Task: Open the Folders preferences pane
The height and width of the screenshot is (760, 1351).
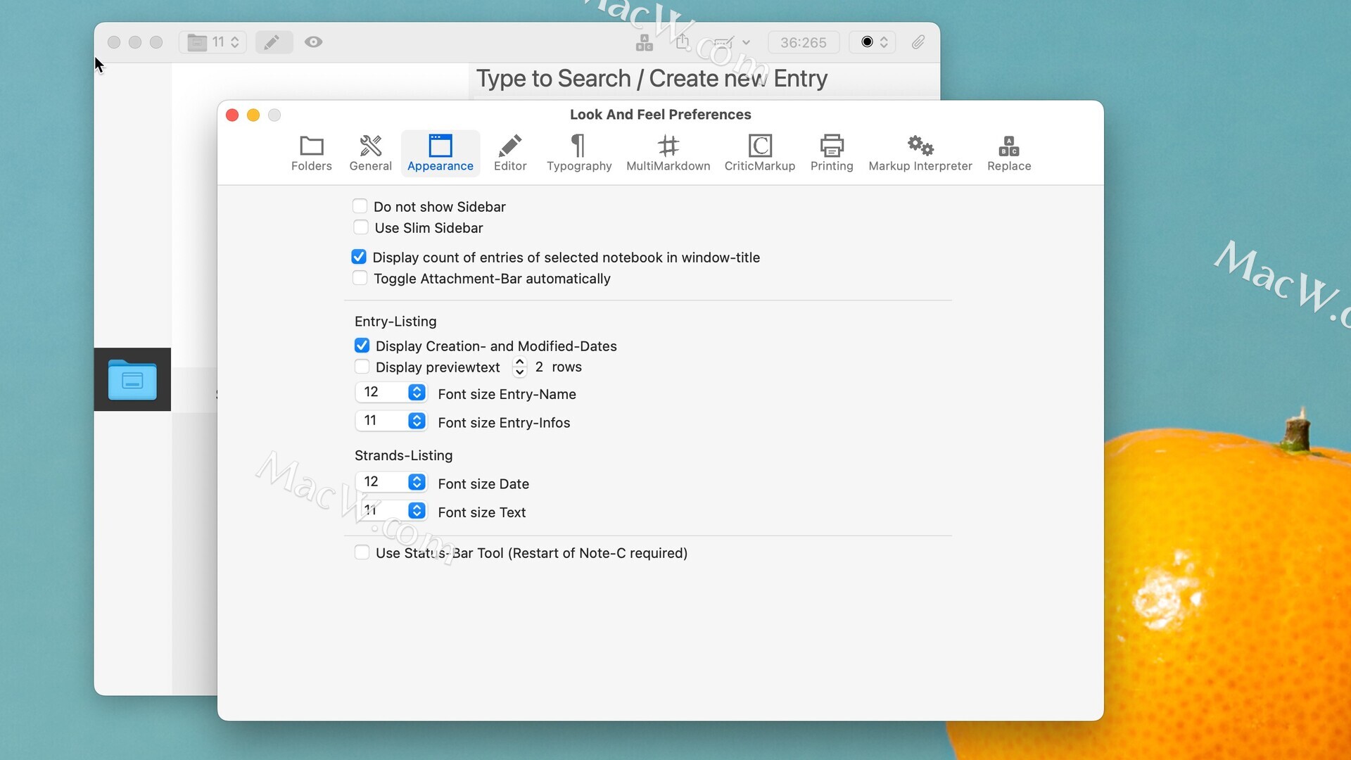Action: coord(311,153)
